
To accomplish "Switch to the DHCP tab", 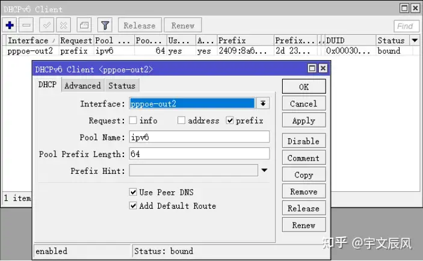I will [48, 85].
